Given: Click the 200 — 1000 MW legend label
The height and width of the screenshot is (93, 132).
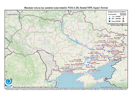Looking at the screenshot, I should 116,19.
